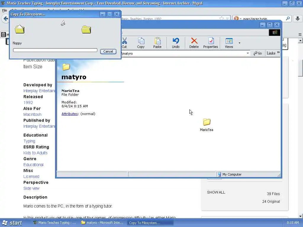
Task: Click the Links toolbar label
Action: pos(271,53)
